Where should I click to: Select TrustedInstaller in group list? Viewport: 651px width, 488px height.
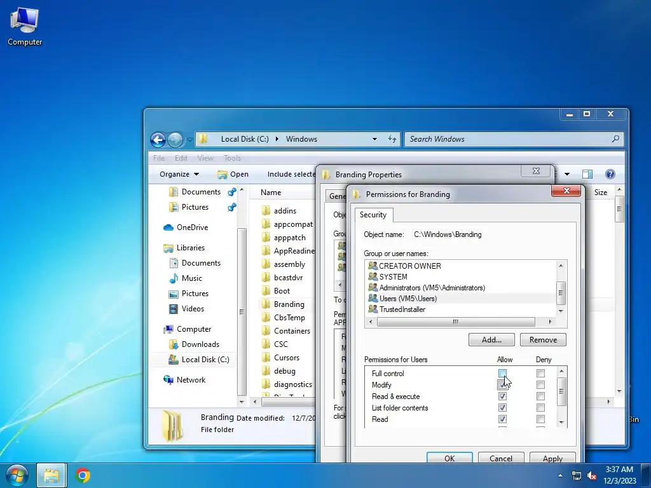point(460,309)
